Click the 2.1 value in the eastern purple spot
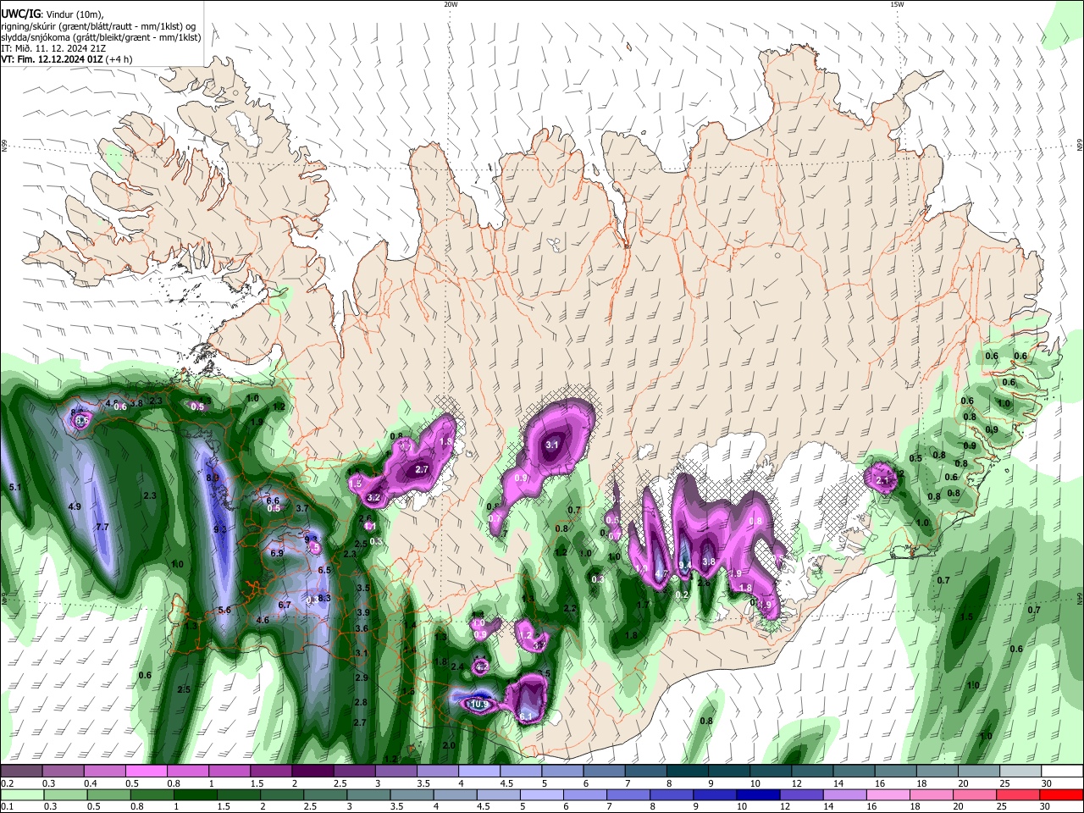Image resolution: width=1084 pixels, height=813 pixels. click(x=882, y=480)
